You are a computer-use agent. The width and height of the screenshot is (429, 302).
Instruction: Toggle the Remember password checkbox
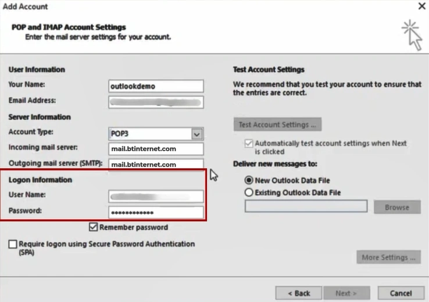pos(93,227)
